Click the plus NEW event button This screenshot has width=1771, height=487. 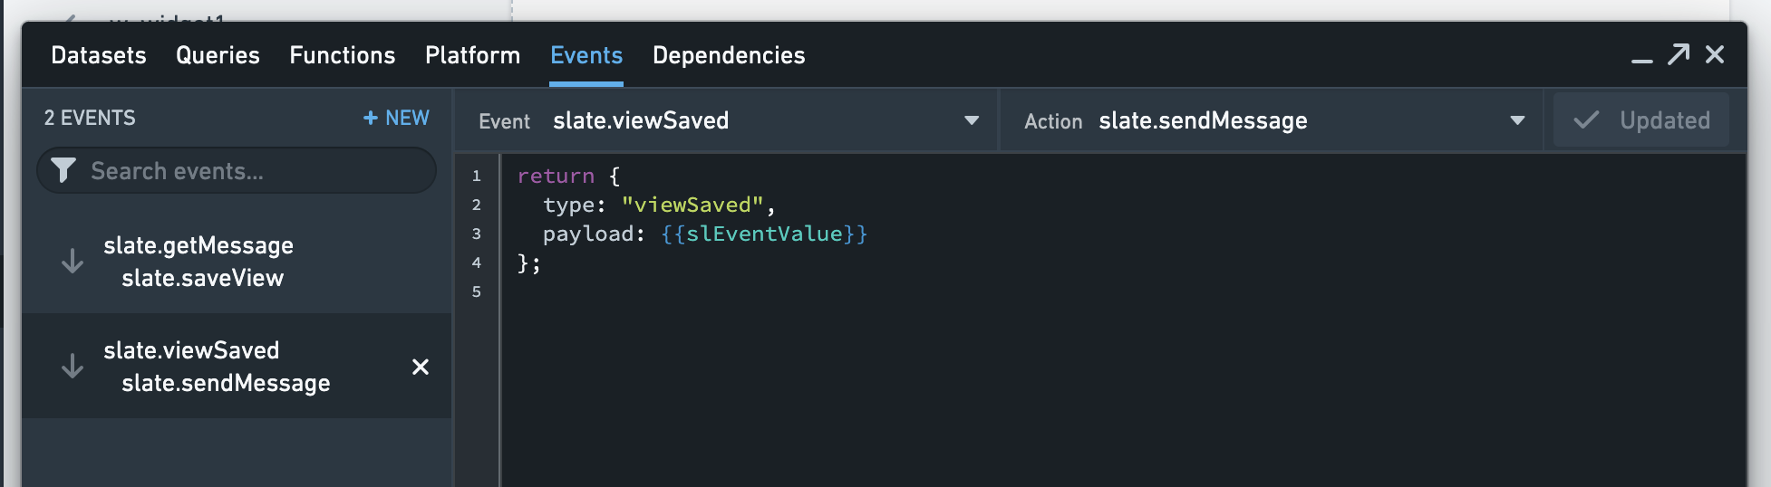396,118
